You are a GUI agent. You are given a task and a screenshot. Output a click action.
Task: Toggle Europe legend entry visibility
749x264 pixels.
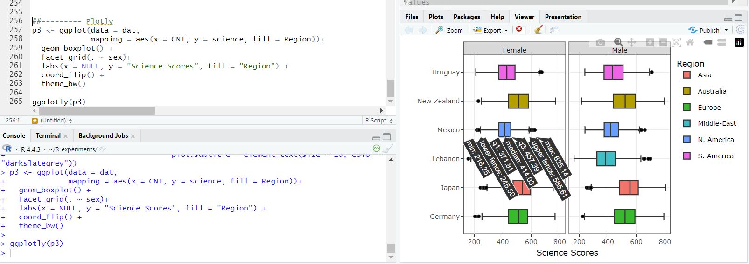point(709,108)
